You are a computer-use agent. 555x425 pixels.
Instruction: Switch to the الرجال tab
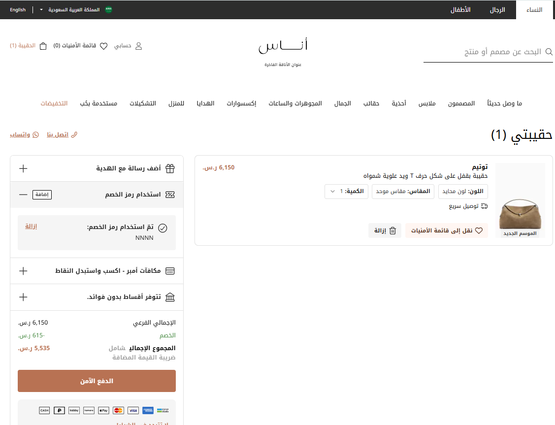(x=497, y=10)
